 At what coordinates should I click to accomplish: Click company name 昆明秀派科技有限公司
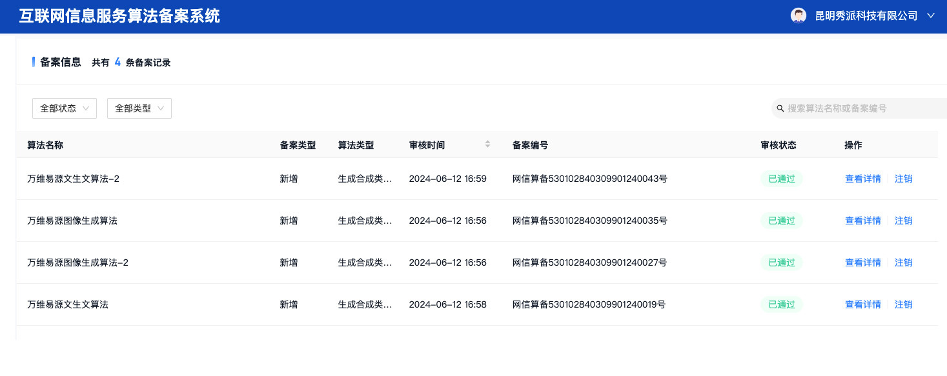[866, 16]
